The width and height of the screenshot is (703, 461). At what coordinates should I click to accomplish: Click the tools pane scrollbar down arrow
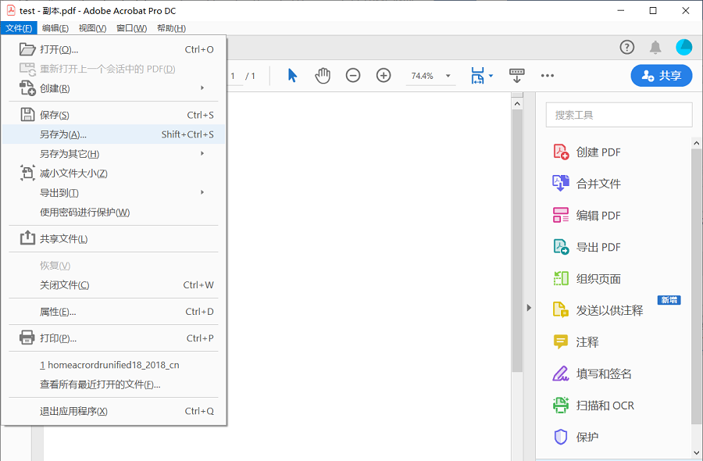tap(696, 452)
